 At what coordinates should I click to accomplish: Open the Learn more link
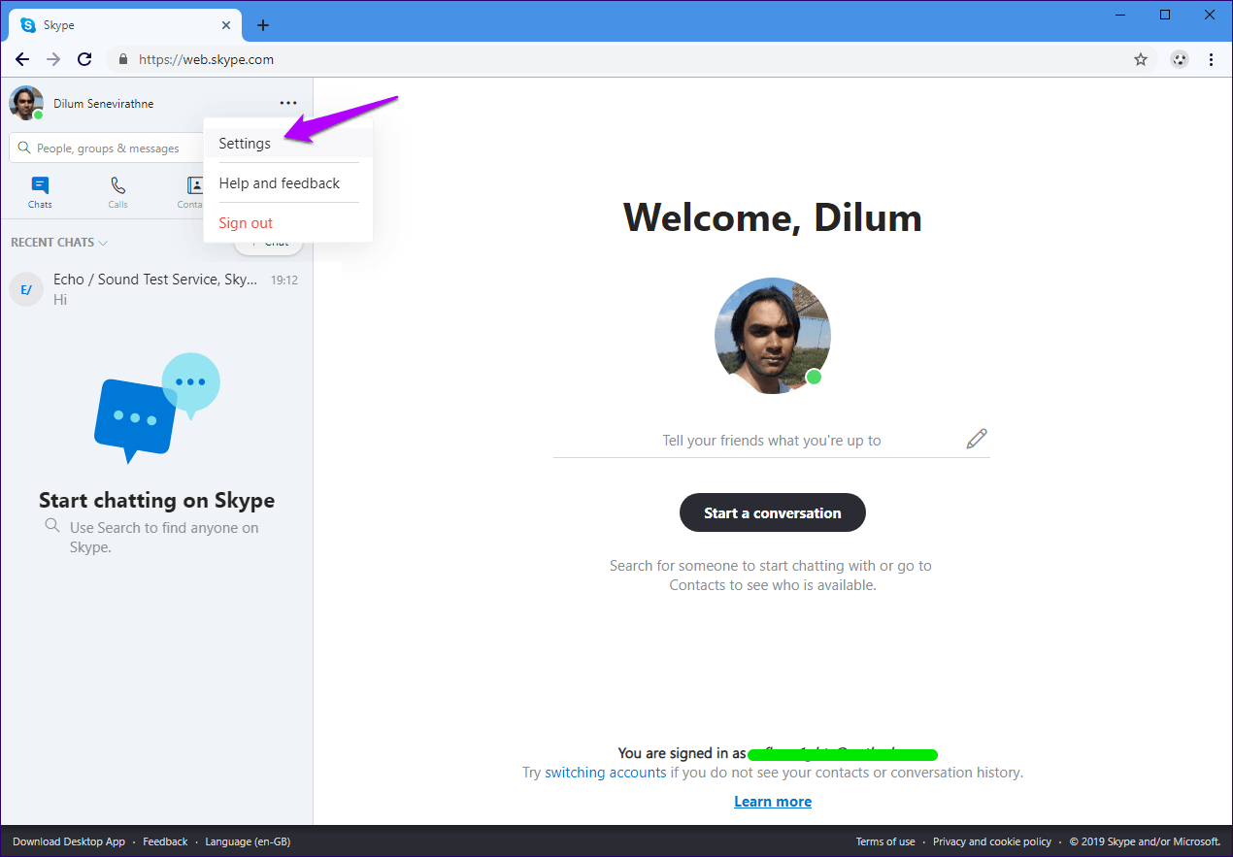pos(773,802)
